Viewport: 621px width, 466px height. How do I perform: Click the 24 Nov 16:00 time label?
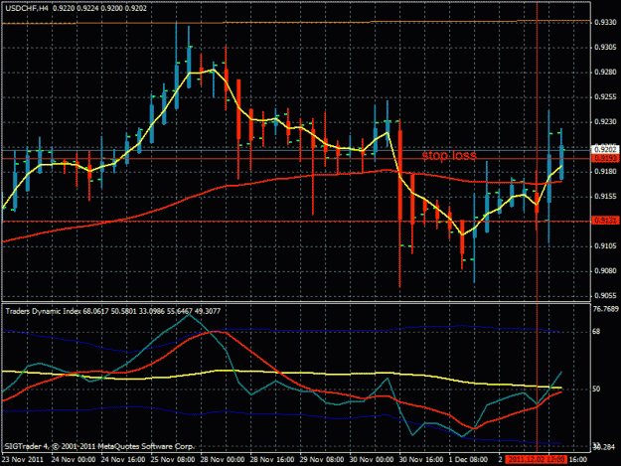(x=123, y=459)
